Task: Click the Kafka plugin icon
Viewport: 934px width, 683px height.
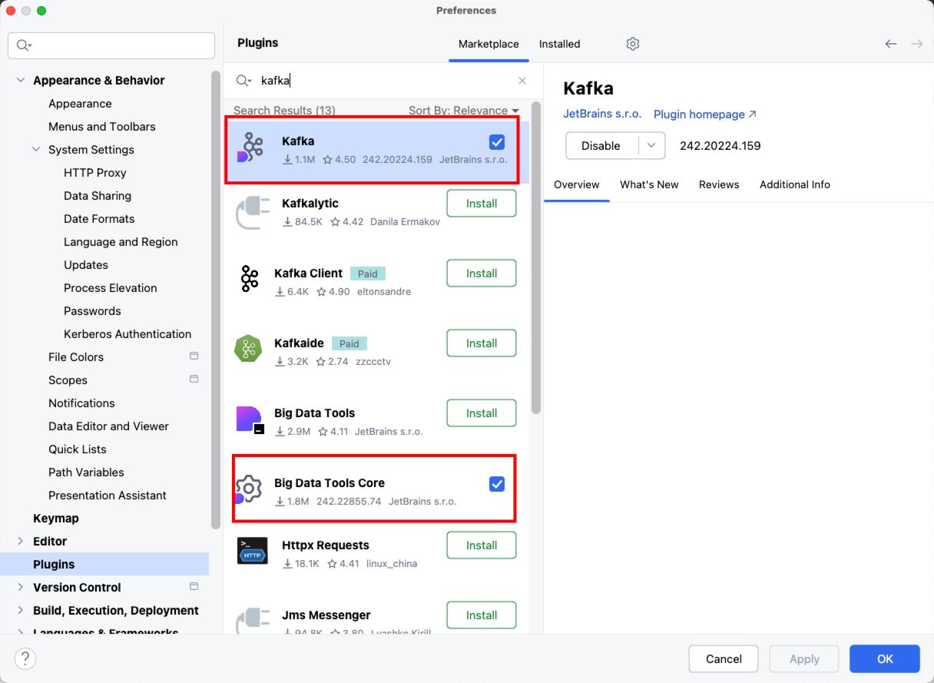Action: pyautogui.click(x=249, y=148)
